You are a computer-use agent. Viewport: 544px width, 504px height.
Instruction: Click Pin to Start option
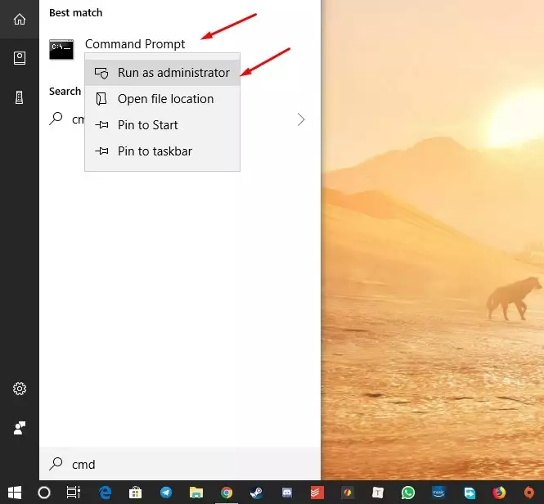[147, 125]
